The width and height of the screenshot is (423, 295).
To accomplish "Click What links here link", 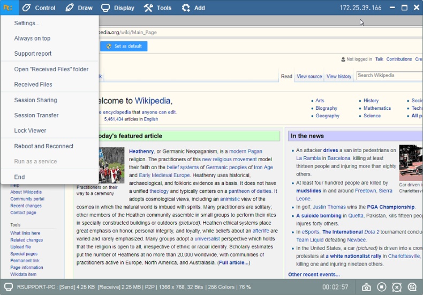I will click(25, 233).
